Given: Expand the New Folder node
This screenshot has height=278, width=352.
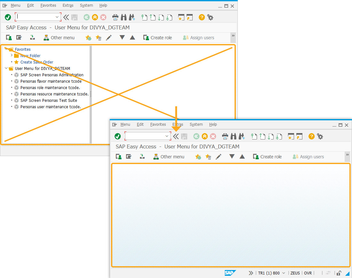Looking at the screenshot, I should coord(12,55).
